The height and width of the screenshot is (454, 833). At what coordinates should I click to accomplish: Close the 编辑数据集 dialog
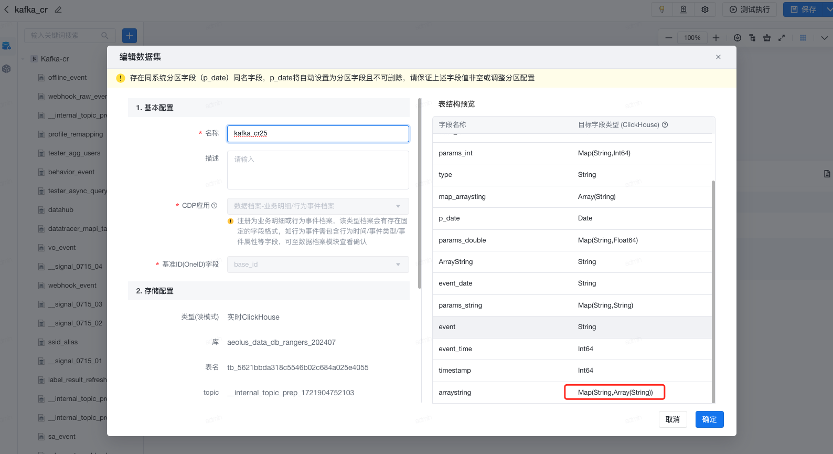[x=718, y=57]
